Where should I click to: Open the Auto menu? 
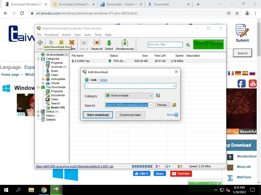coord(88,35)
